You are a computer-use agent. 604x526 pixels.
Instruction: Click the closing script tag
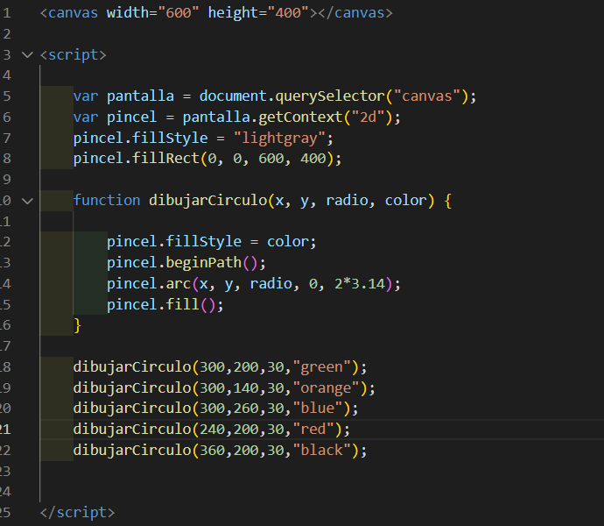click(x=77, y=513)
